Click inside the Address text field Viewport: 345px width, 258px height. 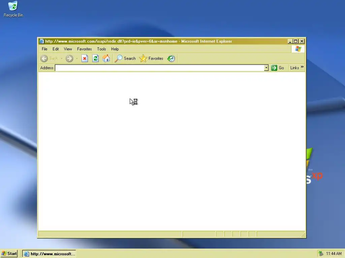(159, 68)
